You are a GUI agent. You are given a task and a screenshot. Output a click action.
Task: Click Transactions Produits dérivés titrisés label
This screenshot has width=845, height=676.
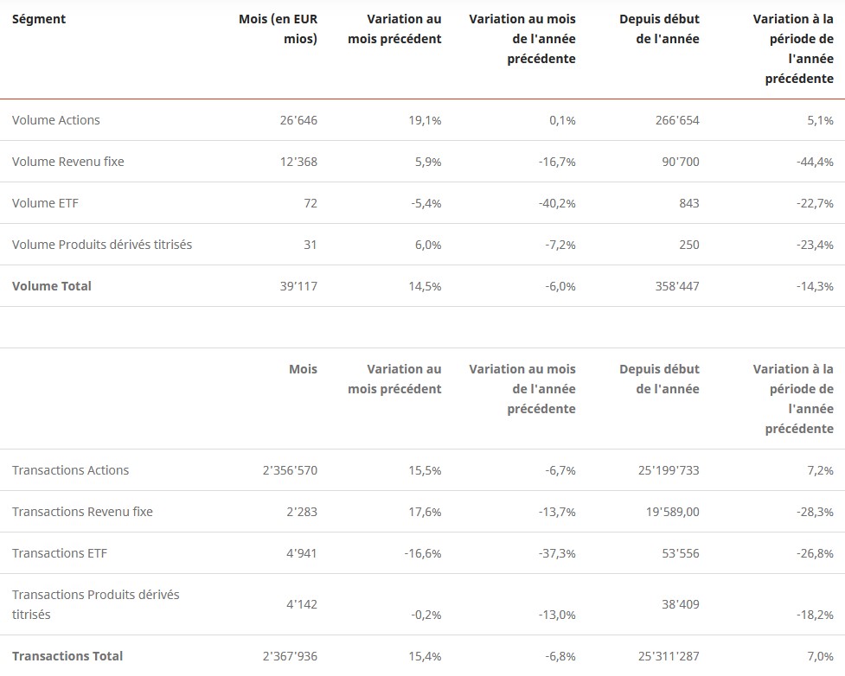[x=96, y=604]
